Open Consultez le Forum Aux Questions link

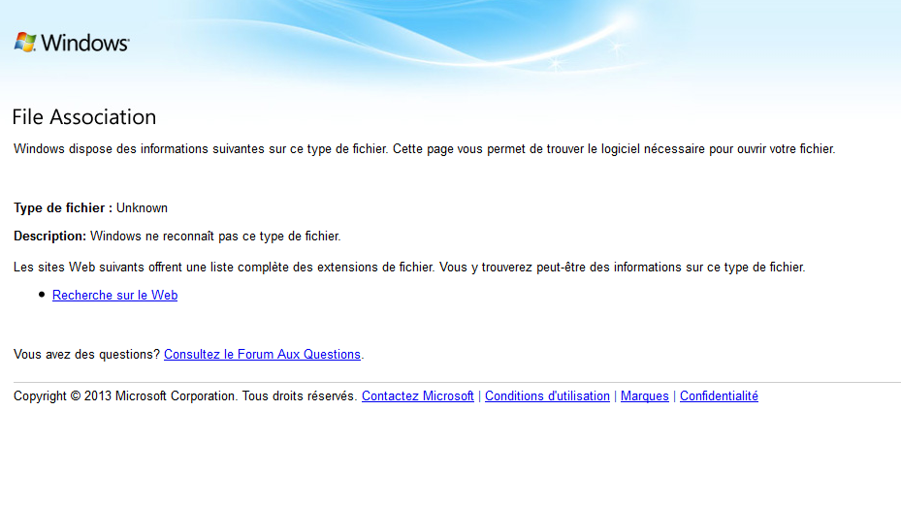262,354
